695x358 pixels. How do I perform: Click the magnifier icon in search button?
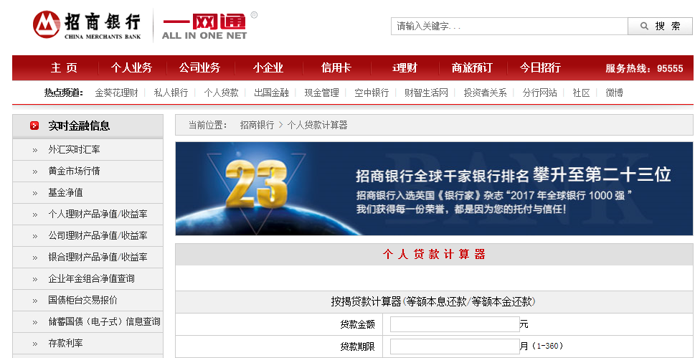point(645,26)
